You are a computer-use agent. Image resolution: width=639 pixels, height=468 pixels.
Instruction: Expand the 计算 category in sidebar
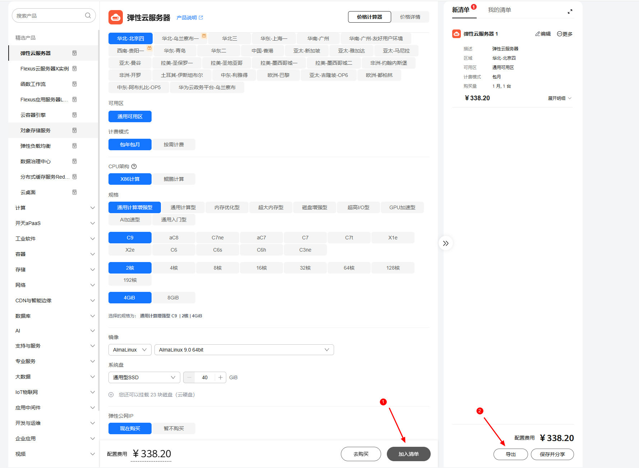(92, 208)
